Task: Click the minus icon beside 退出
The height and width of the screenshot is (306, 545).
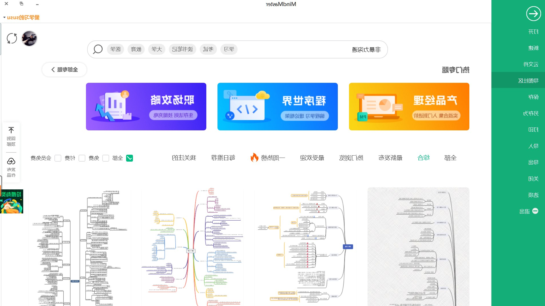Action: tap(535, 211)
